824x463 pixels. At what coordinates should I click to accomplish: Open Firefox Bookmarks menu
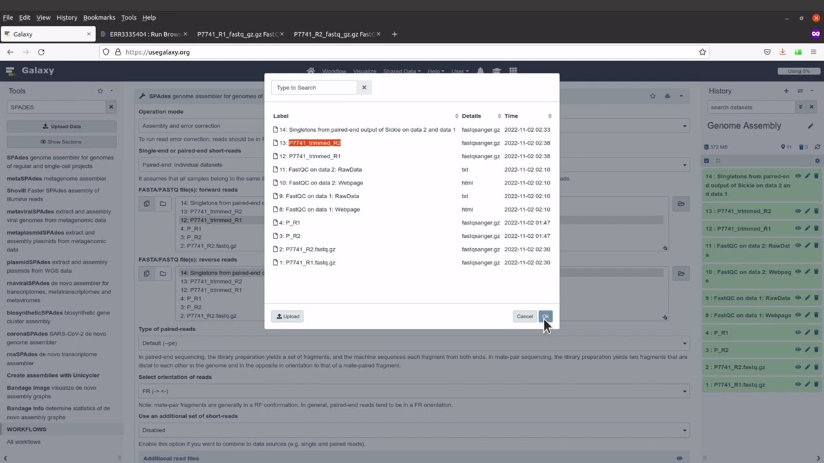click(98, 17)
